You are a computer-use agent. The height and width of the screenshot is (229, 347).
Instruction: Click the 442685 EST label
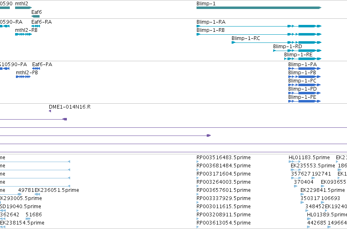click(x=317, y=223)
